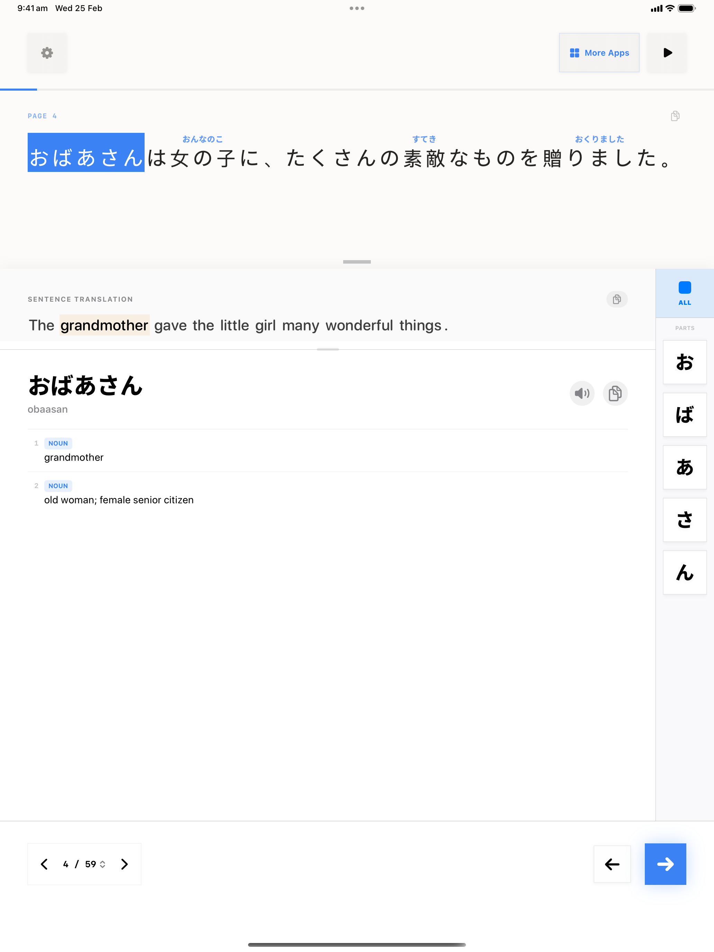Copy the Japanese page text
Image resolution: width=714 pixels, height=952 pixels.
[x=675, y=116]
